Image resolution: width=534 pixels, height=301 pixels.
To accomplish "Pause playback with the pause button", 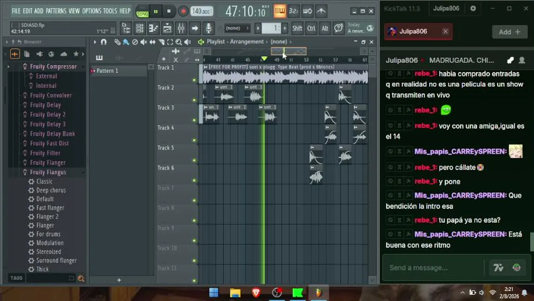I will point(155,12).
